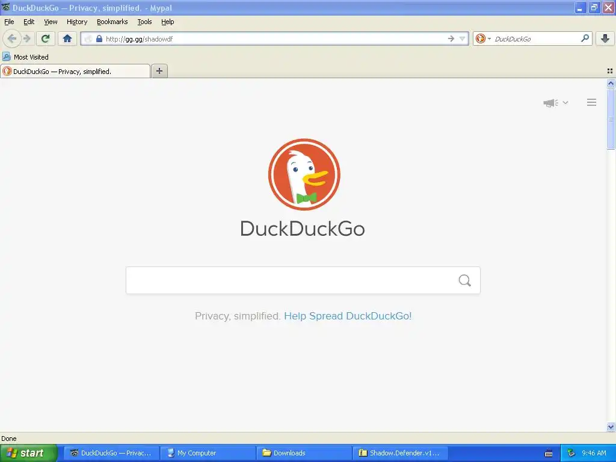Click the scrollbar up arrow
Image resolution: width=616 pixels, height=462 pixels.
[x=611, y=83]
